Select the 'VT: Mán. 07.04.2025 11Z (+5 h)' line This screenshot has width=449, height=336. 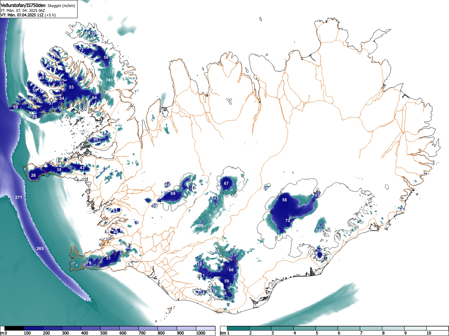click(28, 15)
